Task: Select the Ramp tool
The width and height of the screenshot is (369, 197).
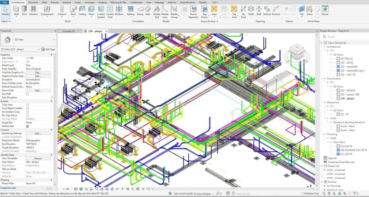Action: (140, 11)
